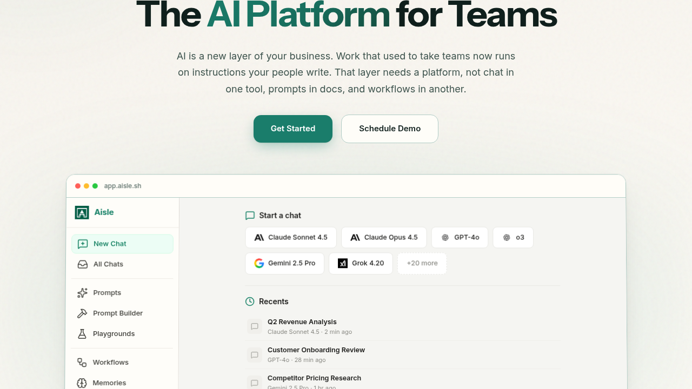The image size is (692, 389).
Task: Click the chat icon beside Competitor Pricing Research
Action: click(255, 383)
